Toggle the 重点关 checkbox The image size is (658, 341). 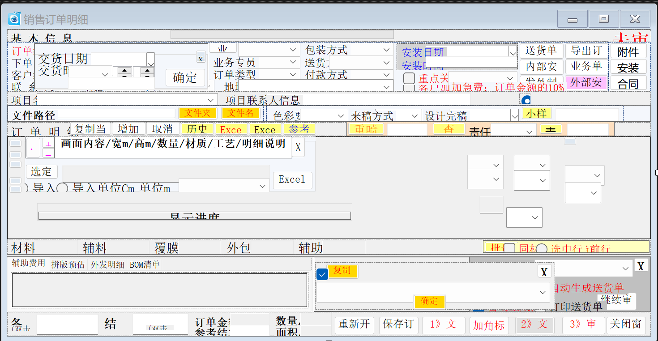coord(409,78)
